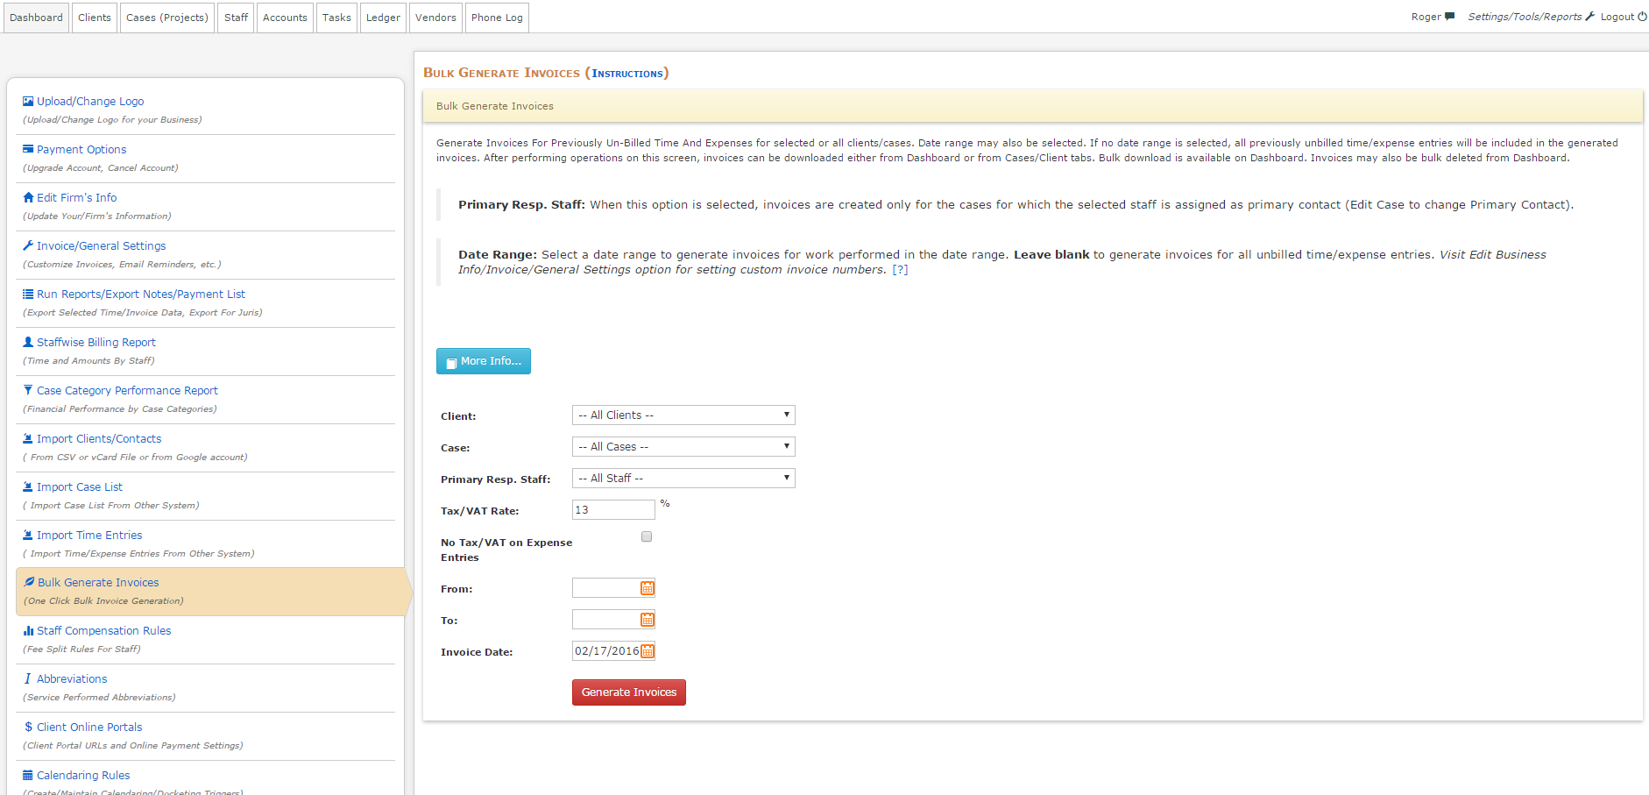
Task: Click the Client Online Portals dollar icon
Action: point(28,728)
